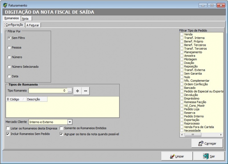
Task: Choose the Data filter radio option
Action: (x=9, y=76)
